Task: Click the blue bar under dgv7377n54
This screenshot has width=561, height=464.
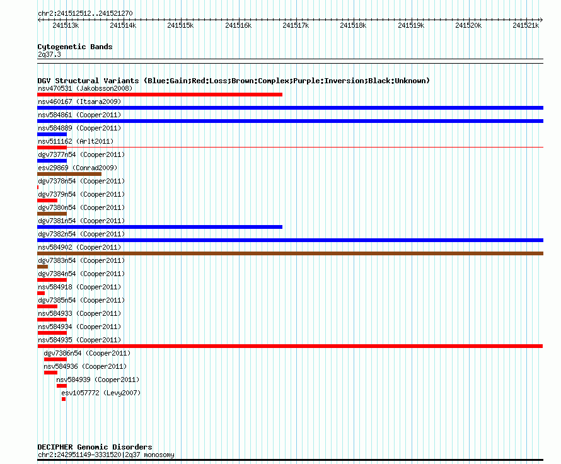Action: [52, 161]
